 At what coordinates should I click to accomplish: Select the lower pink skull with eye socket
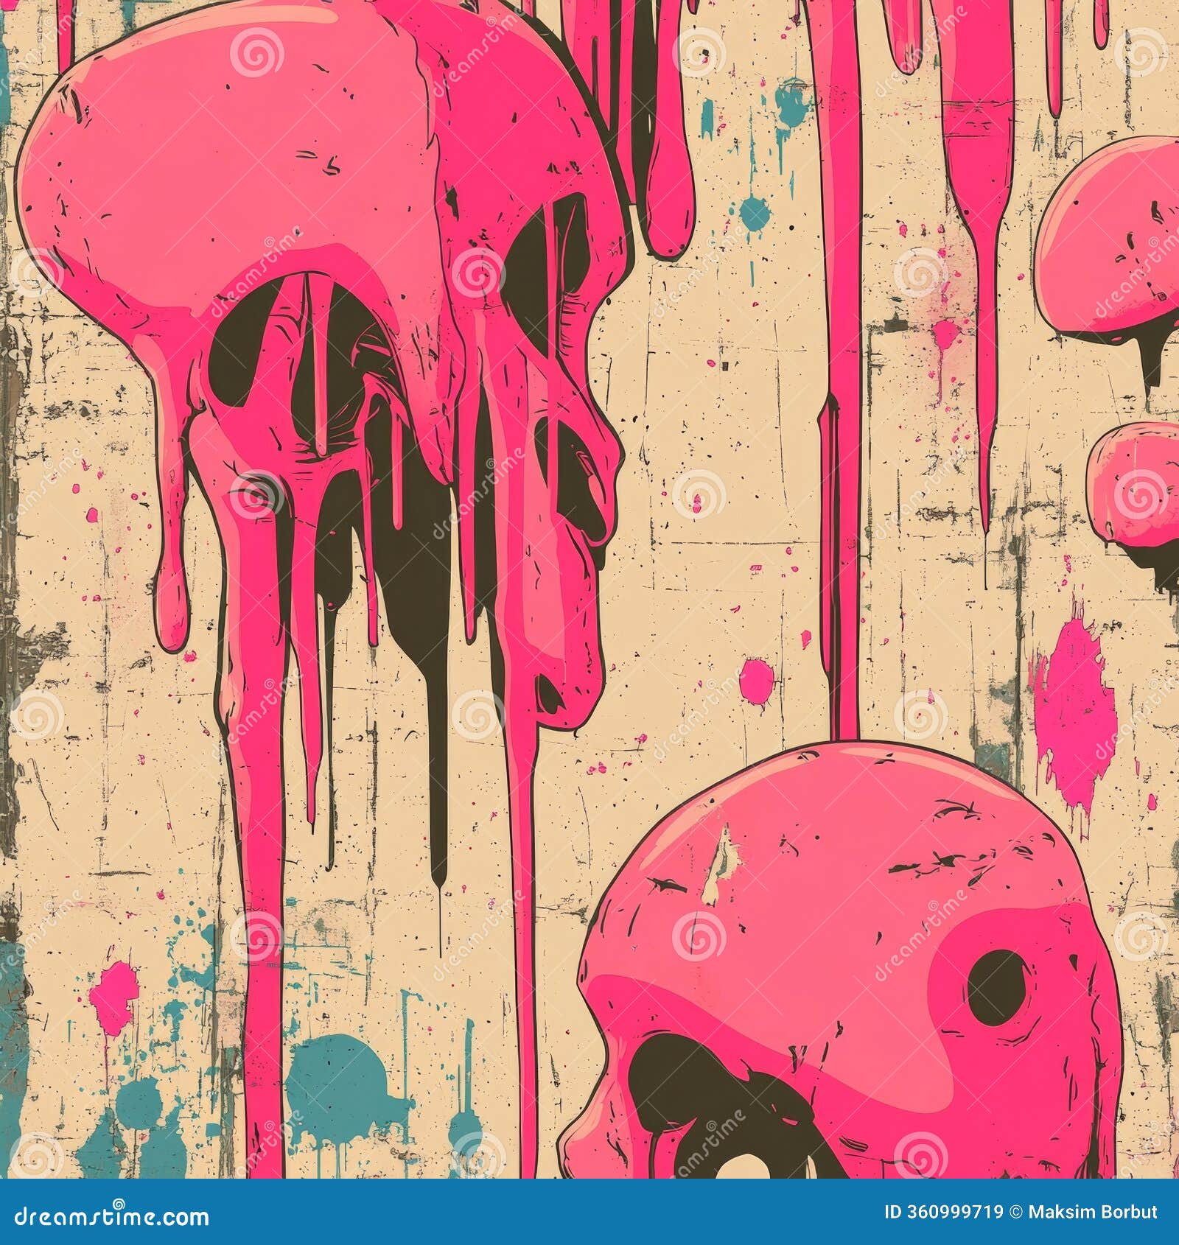(x=847, y=995)
